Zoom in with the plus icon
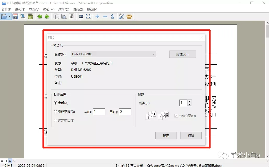Screen dimensions: 269x167 tap(97, 16)
